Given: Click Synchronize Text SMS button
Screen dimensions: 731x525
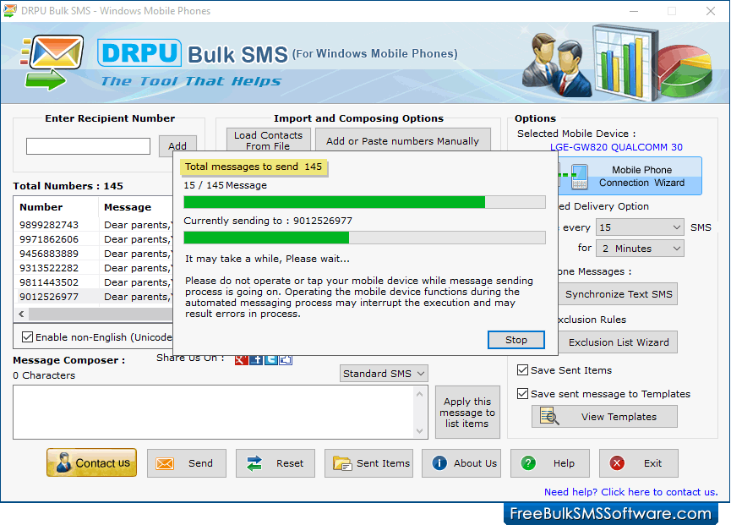Looking at the screenshot, I should click(x=618, y=294).
